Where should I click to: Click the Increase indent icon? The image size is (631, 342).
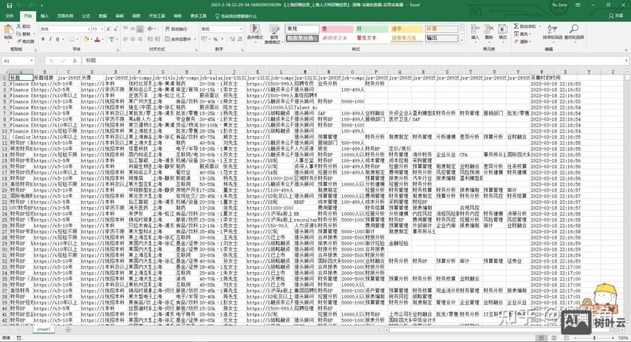point(156,39)
